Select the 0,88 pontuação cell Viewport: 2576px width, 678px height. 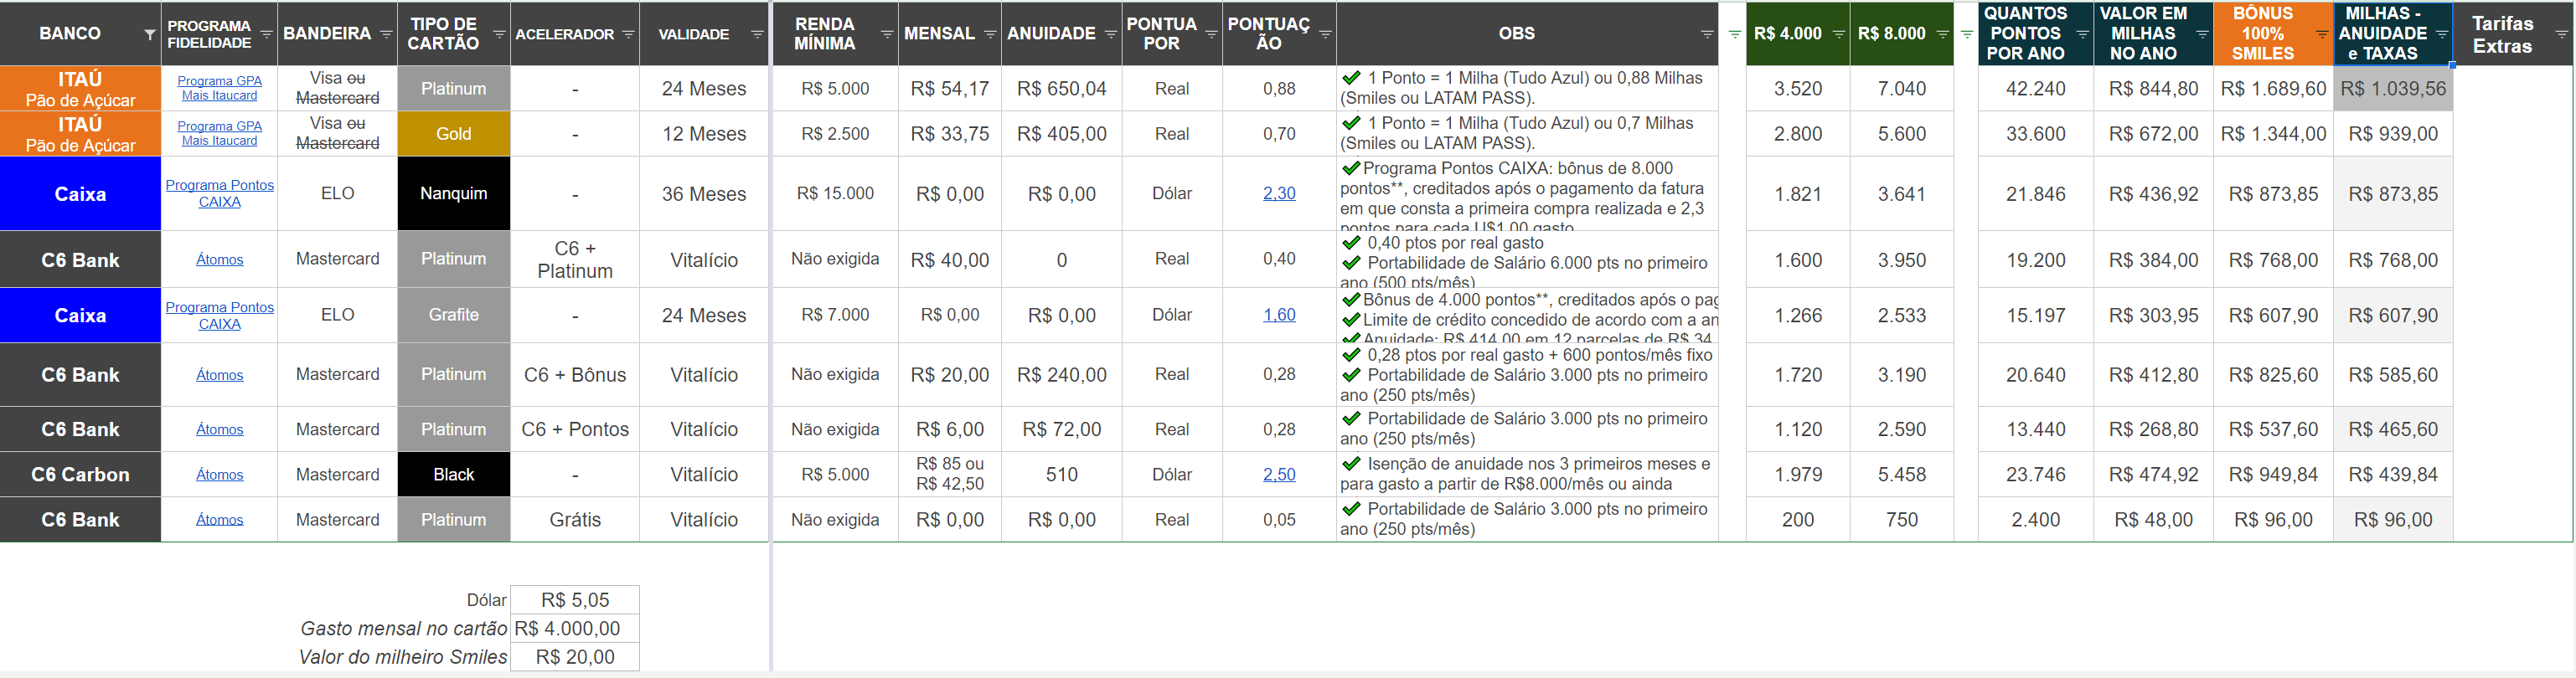(x=1279, y=89)
